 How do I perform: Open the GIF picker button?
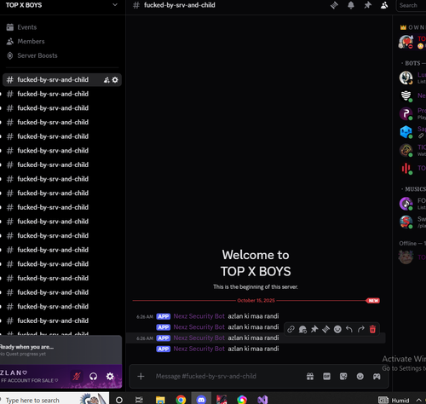(x=327, y=377)
